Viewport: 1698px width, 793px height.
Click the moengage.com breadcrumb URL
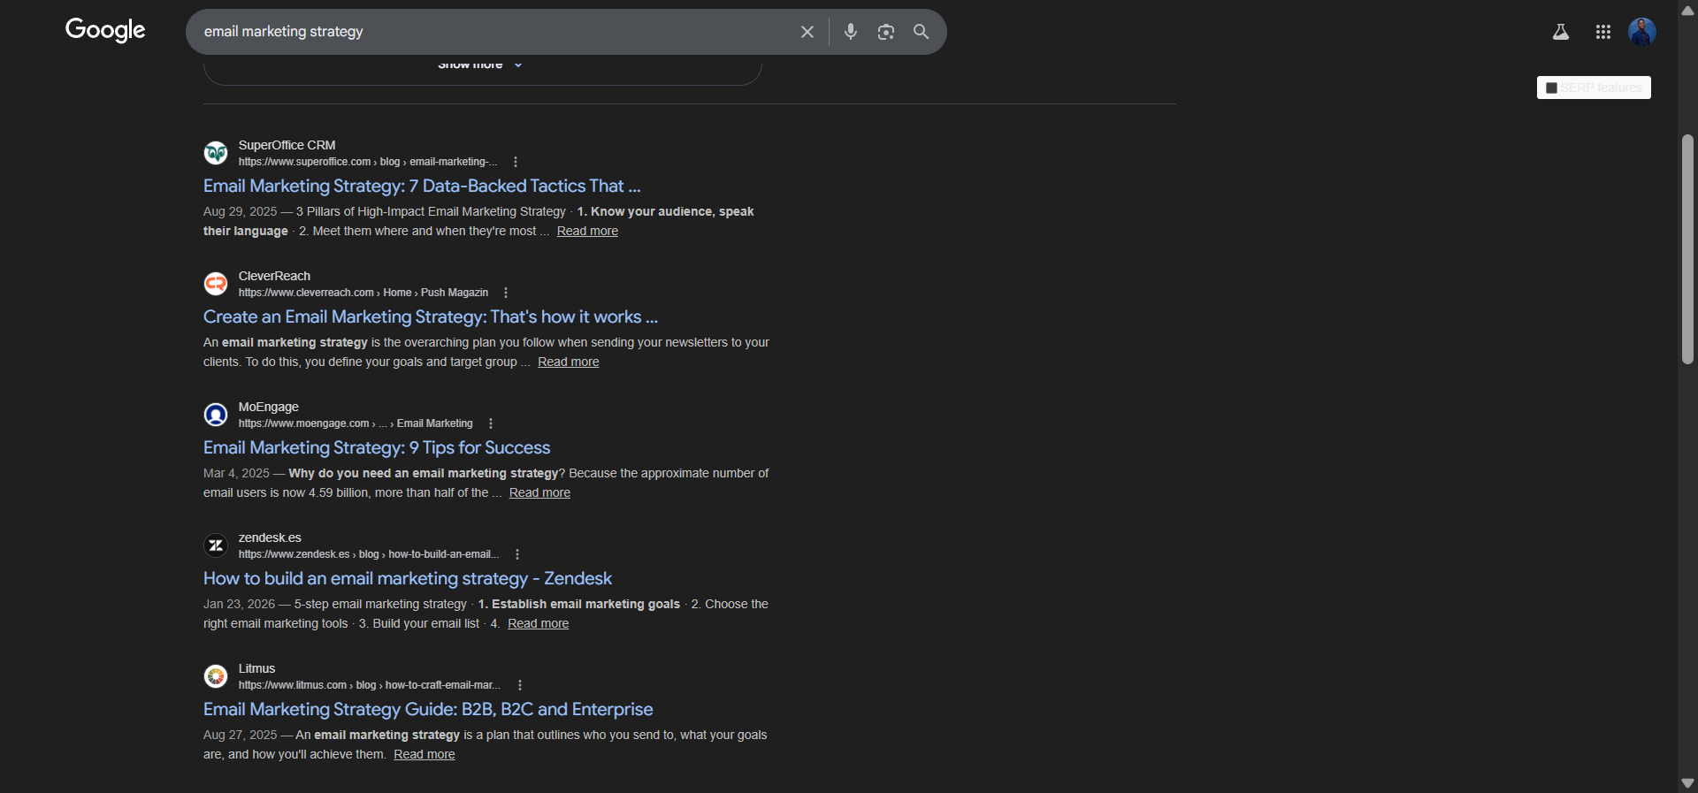point(356,423)
